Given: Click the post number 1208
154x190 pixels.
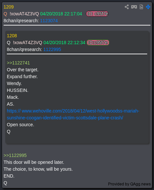Looking at the screenshot, I should click(12, 36).
